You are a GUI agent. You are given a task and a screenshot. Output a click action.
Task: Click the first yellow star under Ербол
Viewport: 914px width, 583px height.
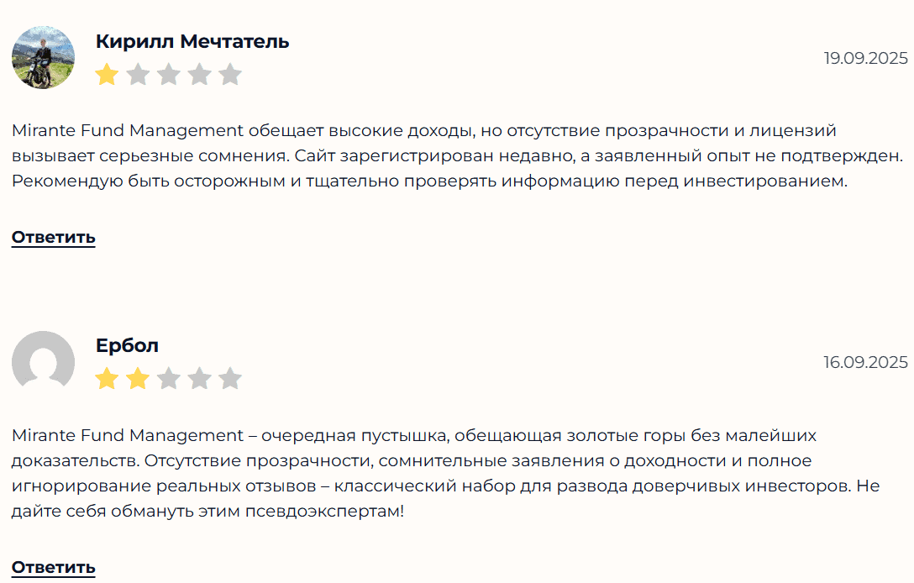(x=106, y=380)
